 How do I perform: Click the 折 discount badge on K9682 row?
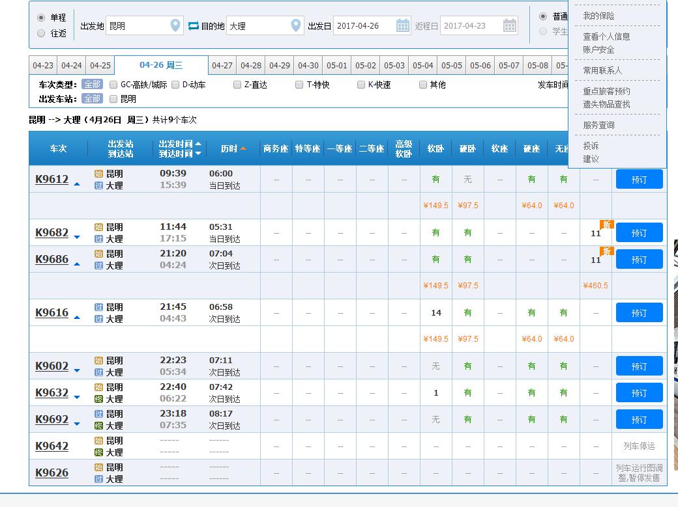(x=607, y=225)
